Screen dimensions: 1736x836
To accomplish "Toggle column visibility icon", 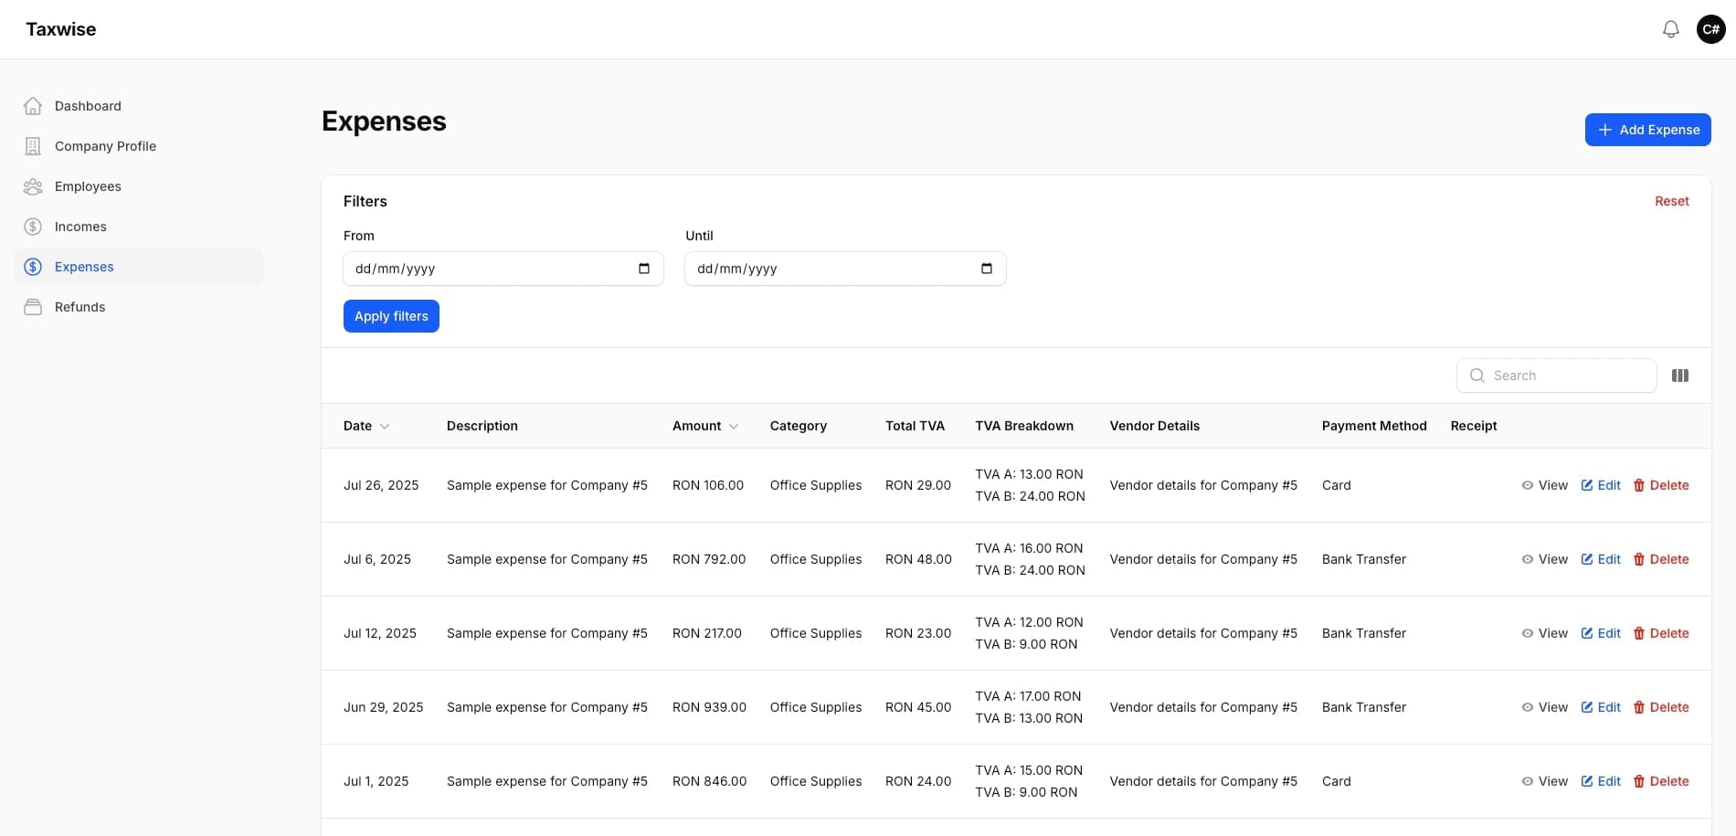I will (x=1679, y=376).
